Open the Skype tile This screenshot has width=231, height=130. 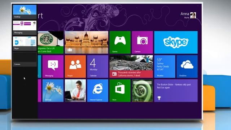(x=176, y=42)
